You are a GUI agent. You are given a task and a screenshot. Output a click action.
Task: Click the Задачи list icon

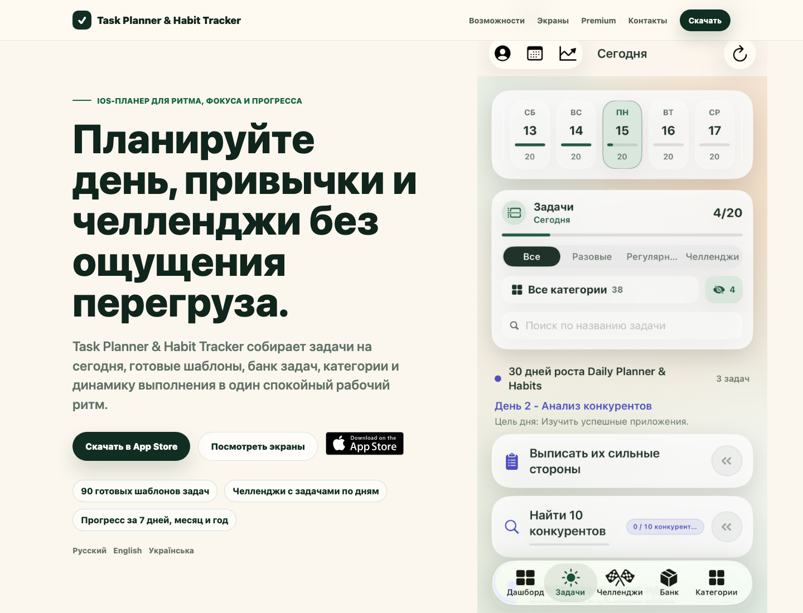point(514,213)
